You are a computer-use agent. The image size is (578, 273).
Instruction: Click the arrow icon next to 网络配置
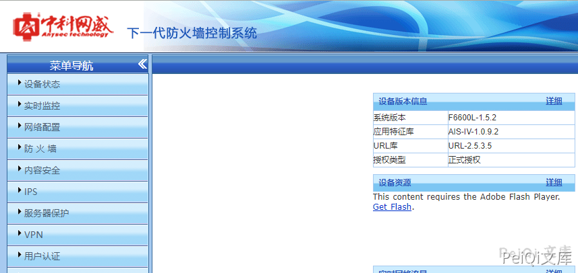[x=20, y=126]
